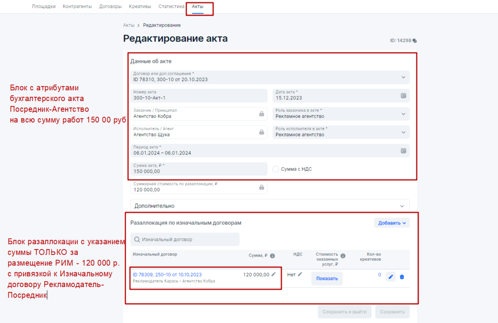Edit the row ID 78309 with blue pencil
The image size is (498, 323).
390,277
